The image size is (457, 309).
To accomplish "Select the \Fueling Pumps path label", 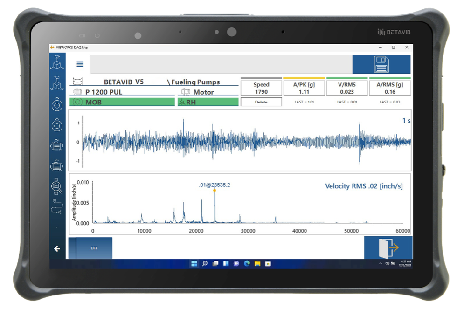I will (194, 82).
